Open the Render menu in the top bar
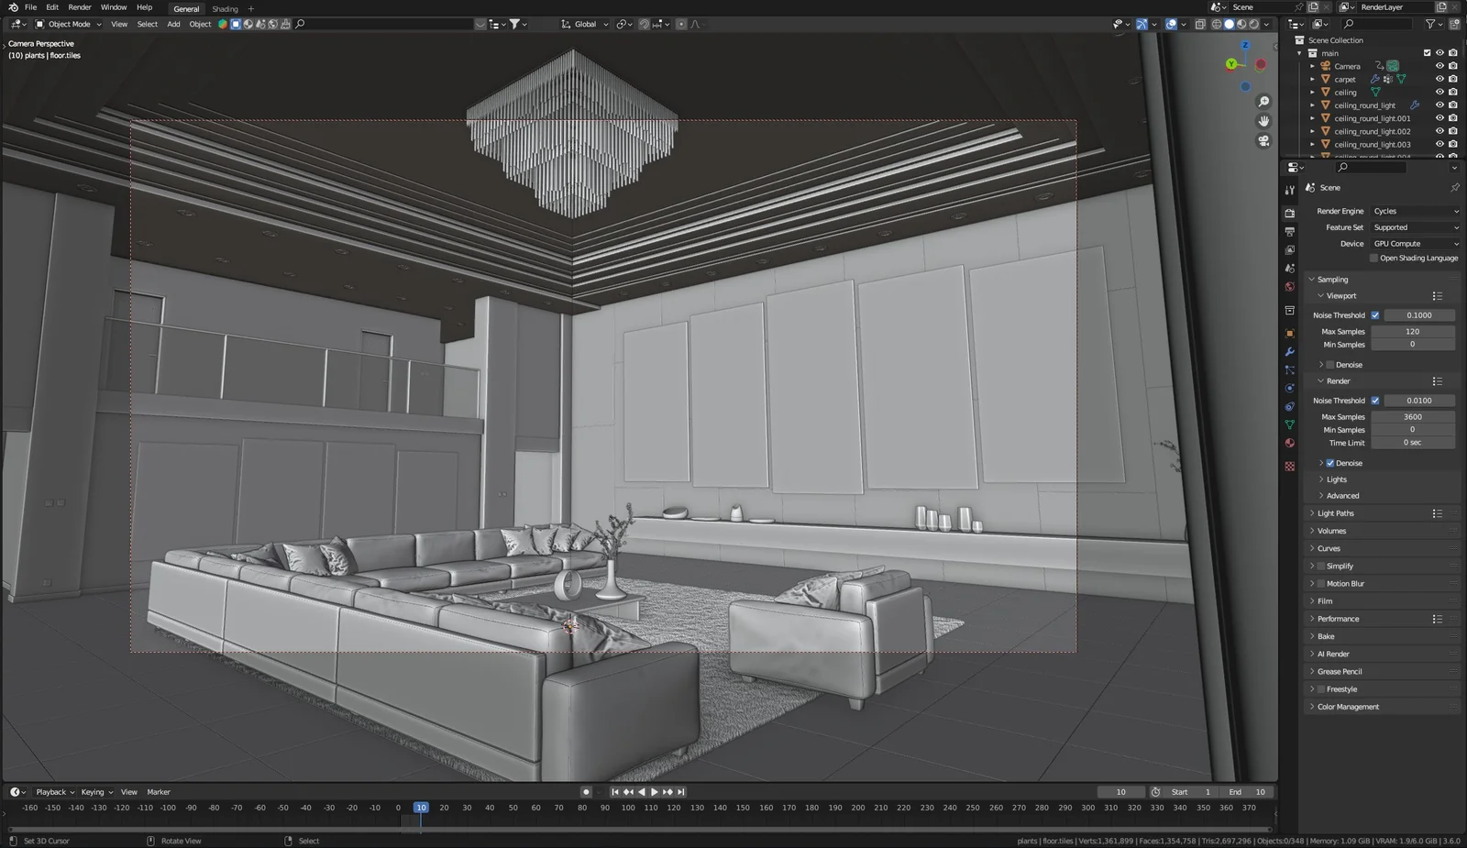Image resolution: width=1467 pixels, height=848 pixels. coord(79,6)
